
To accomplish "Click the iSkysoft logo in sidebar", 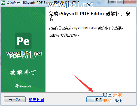I will (23, 86).
